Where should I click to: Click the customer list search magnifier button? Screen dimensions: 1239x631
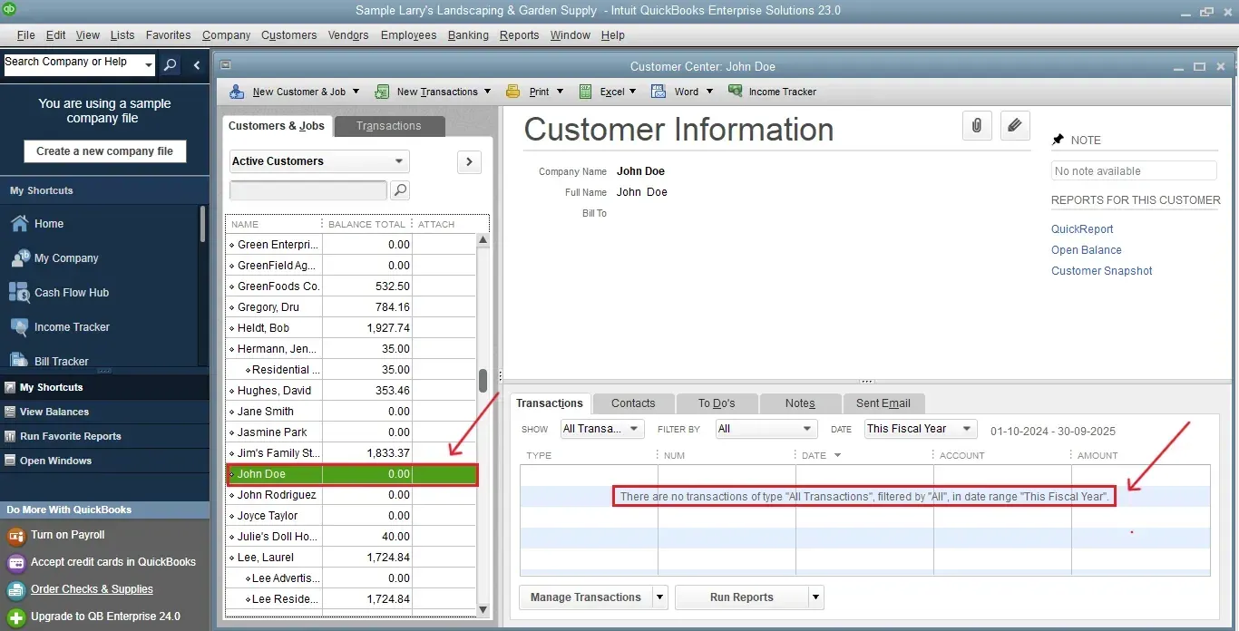(x=400, y=190)
